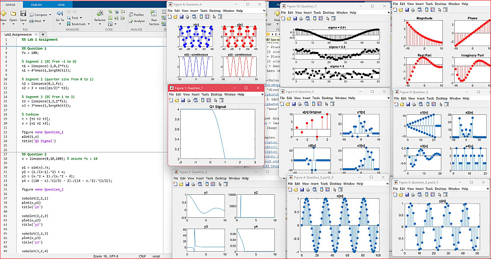
Task: Open File menu in Figure 9 window
Action: [x=397, y=98]
